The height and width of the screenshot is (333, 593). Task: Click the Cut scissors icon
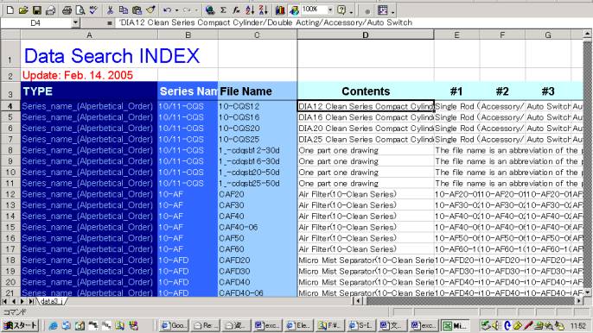pos(110,10)
